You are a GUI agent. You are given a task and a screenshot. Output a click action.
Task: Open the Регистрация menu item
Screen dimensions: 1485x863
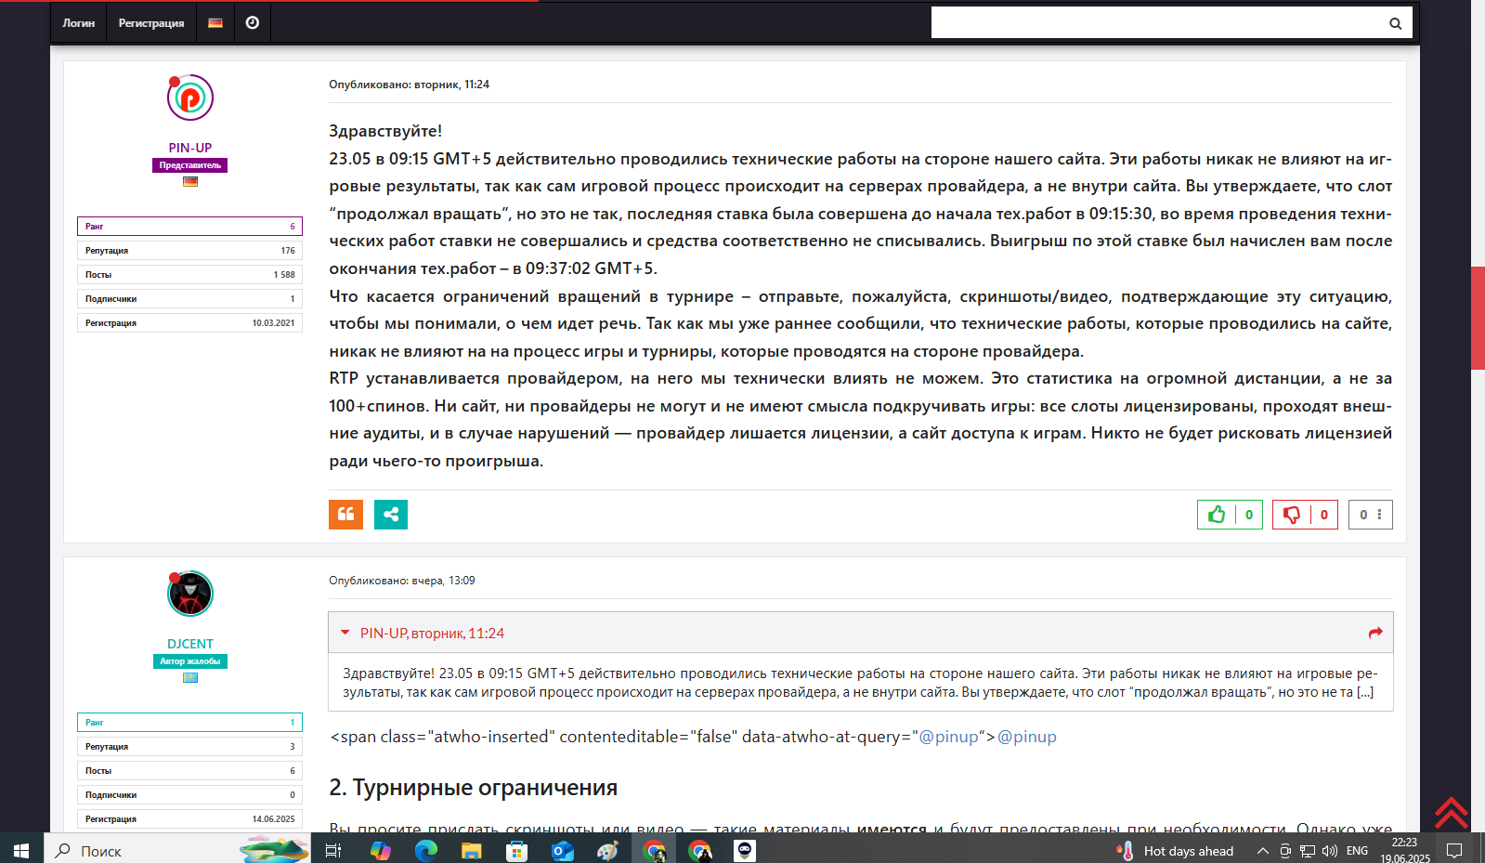point(151,22)
